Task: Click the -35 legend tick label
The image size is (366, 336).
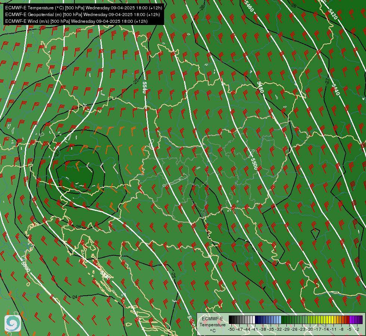Action: [271, 329]
